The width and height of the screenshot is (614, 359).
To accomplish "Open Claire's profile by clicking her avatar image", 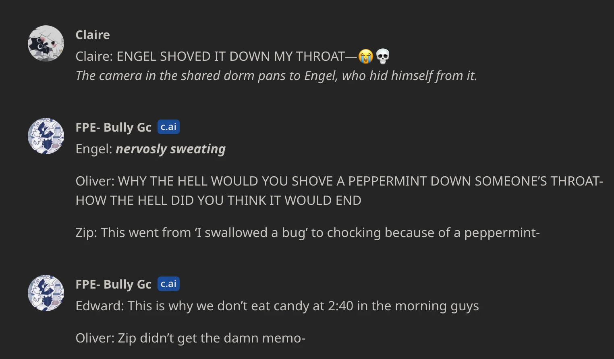I will pos(46,43).
